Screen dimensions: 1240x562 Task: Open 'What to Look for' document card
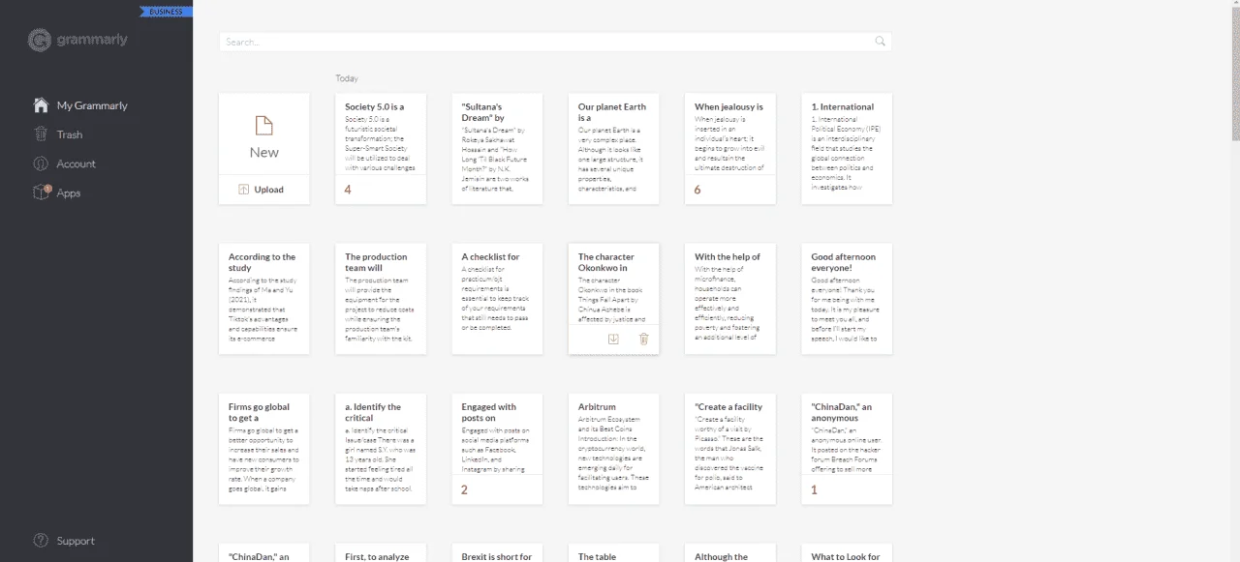847,553
